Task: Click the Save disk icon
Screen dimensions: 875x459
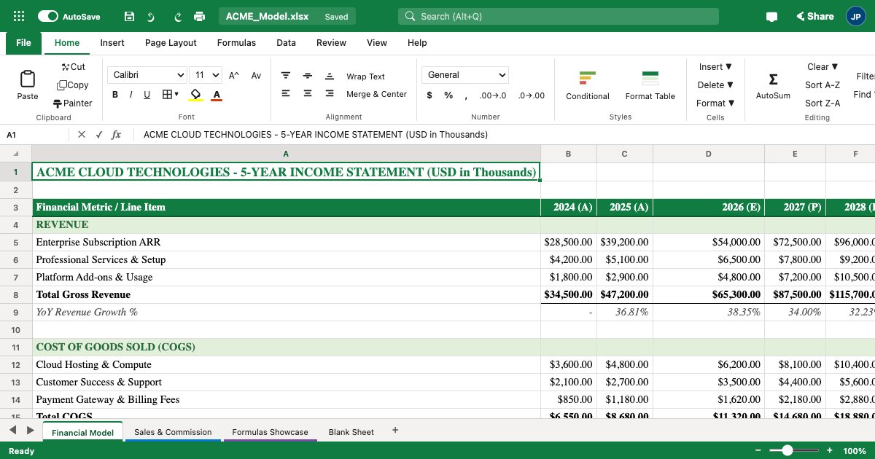Action: coord(129,16)
